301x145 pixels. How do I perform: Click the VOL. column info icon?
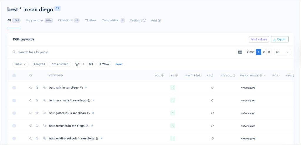162,75
